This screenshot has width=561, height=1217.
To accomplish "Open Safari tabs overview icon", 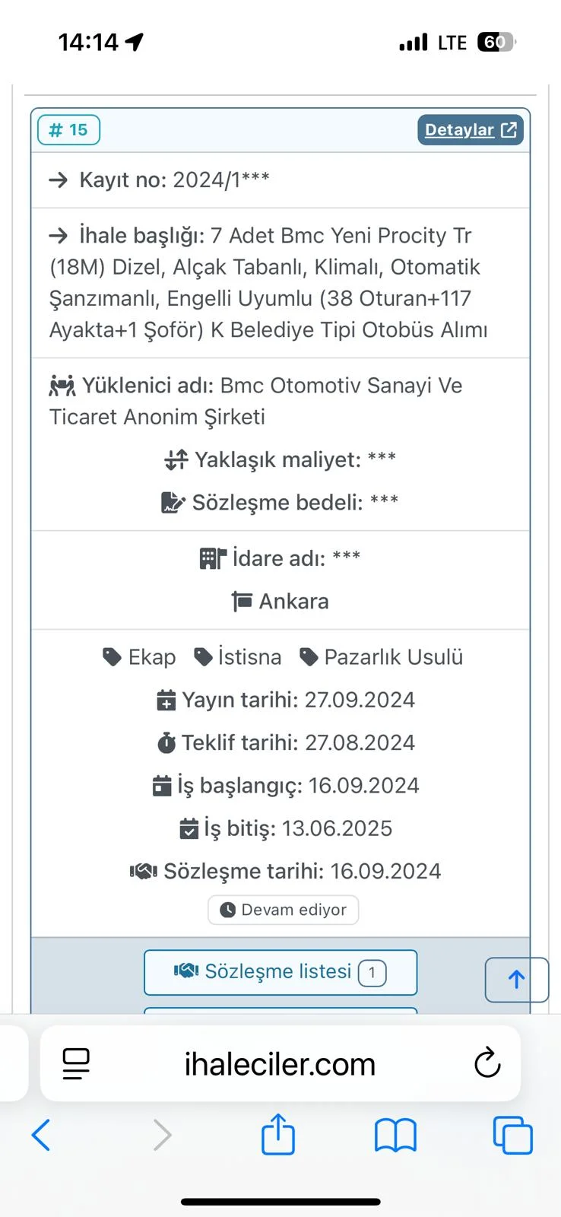I will click(x=513, y=1136).
